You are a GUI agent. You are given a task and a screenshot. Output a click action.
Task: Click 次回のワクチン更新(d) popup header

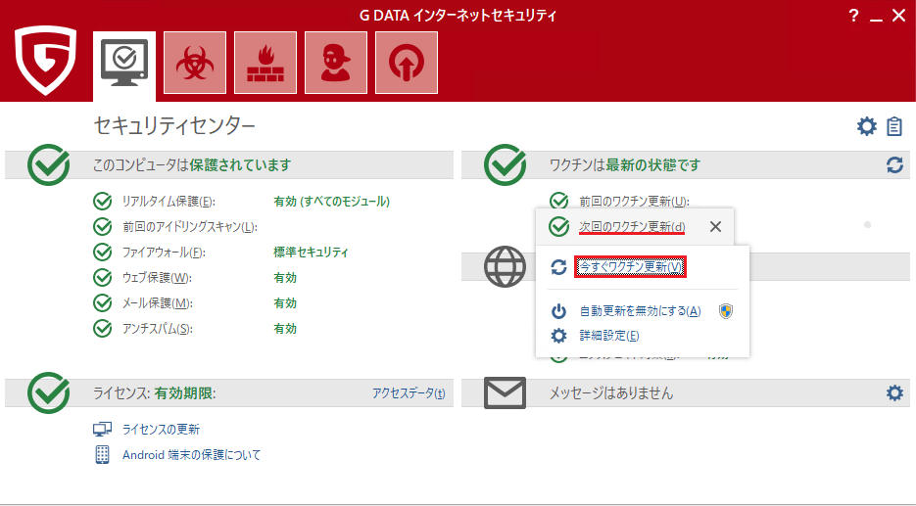[x=632, y=226]
